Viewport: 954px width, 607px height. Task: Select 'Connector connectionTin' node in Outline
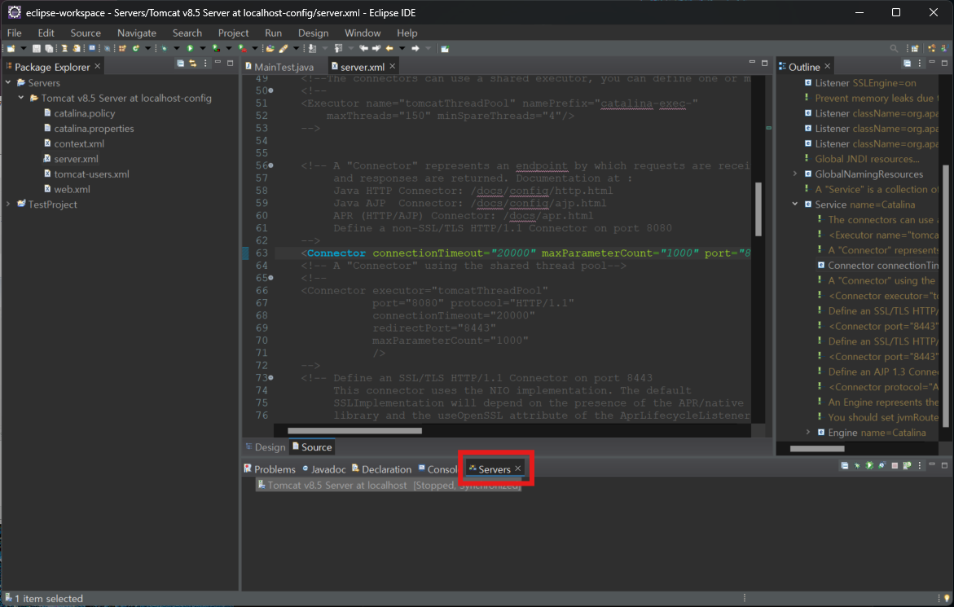click(877, 265)
